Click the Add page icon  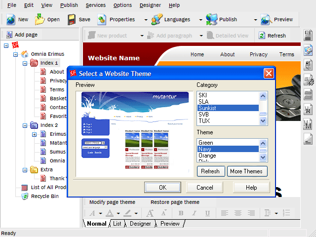[x=9, y=35]
